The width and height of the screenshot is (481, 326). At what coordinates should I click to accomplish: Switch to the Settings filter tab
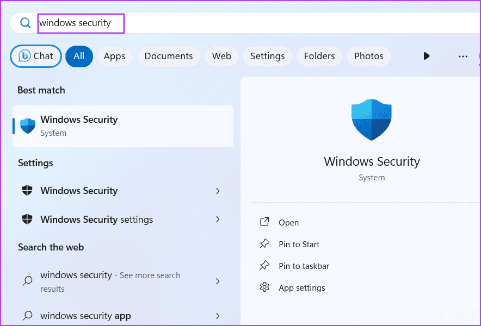click(x=268, y=57)
